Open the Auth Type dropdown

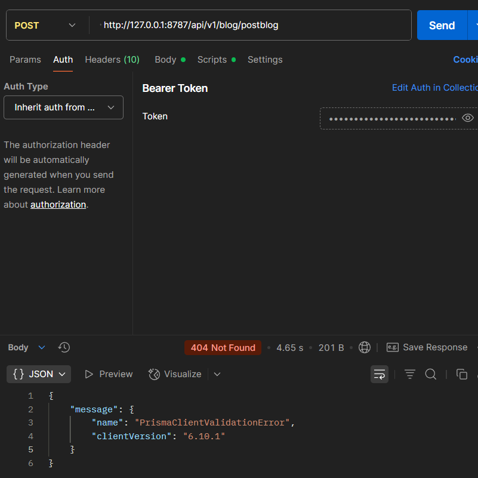pyautogui.click(x=63, y=107)
